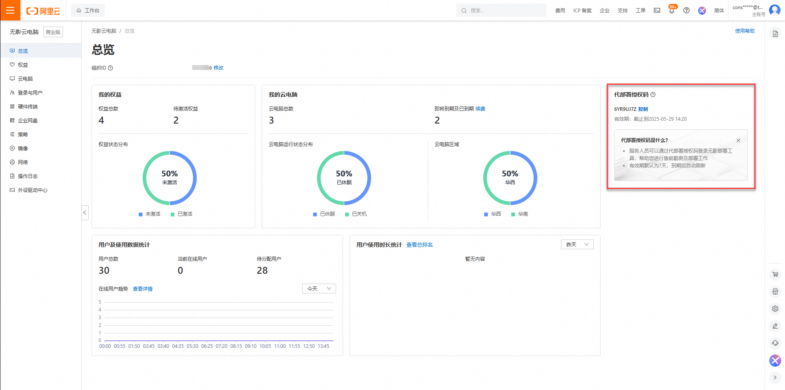Open the API debug icon in right sidebar
The image size is (785, 390).
click(x=775, y=292)
